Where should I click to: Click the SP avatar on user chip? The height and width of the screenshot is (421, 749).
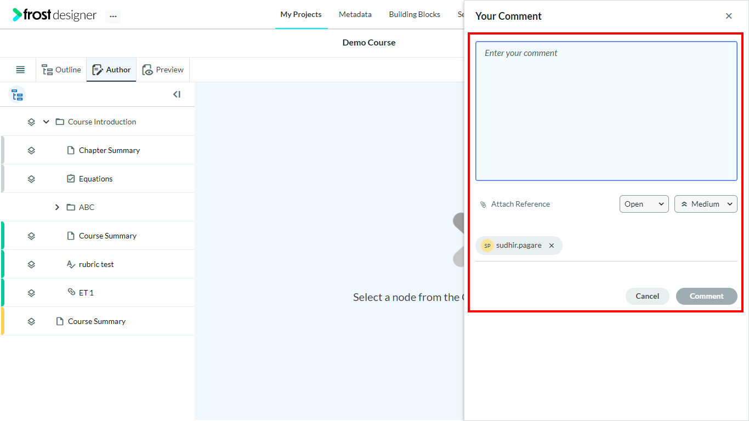(x=487, y=246)
